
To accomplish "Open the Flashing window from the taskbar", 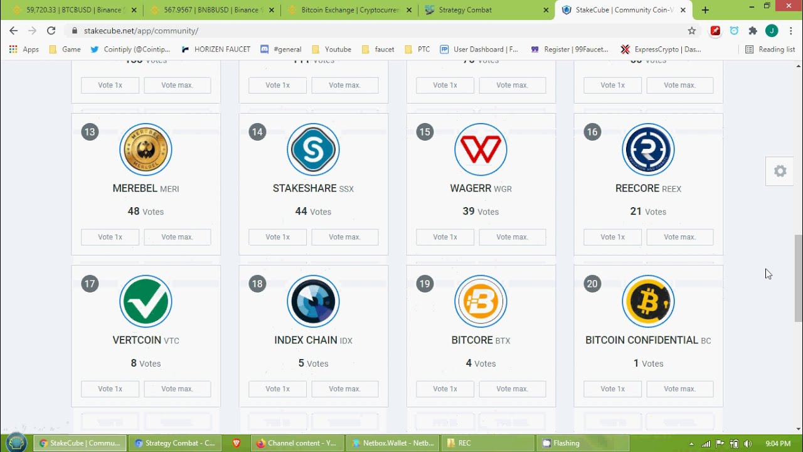I will tap(583, 443).
